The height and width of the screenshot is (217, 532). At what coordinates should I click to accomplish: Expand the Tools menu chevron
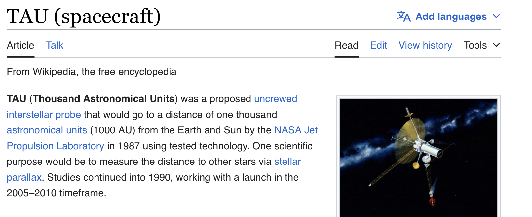[496, 45]
